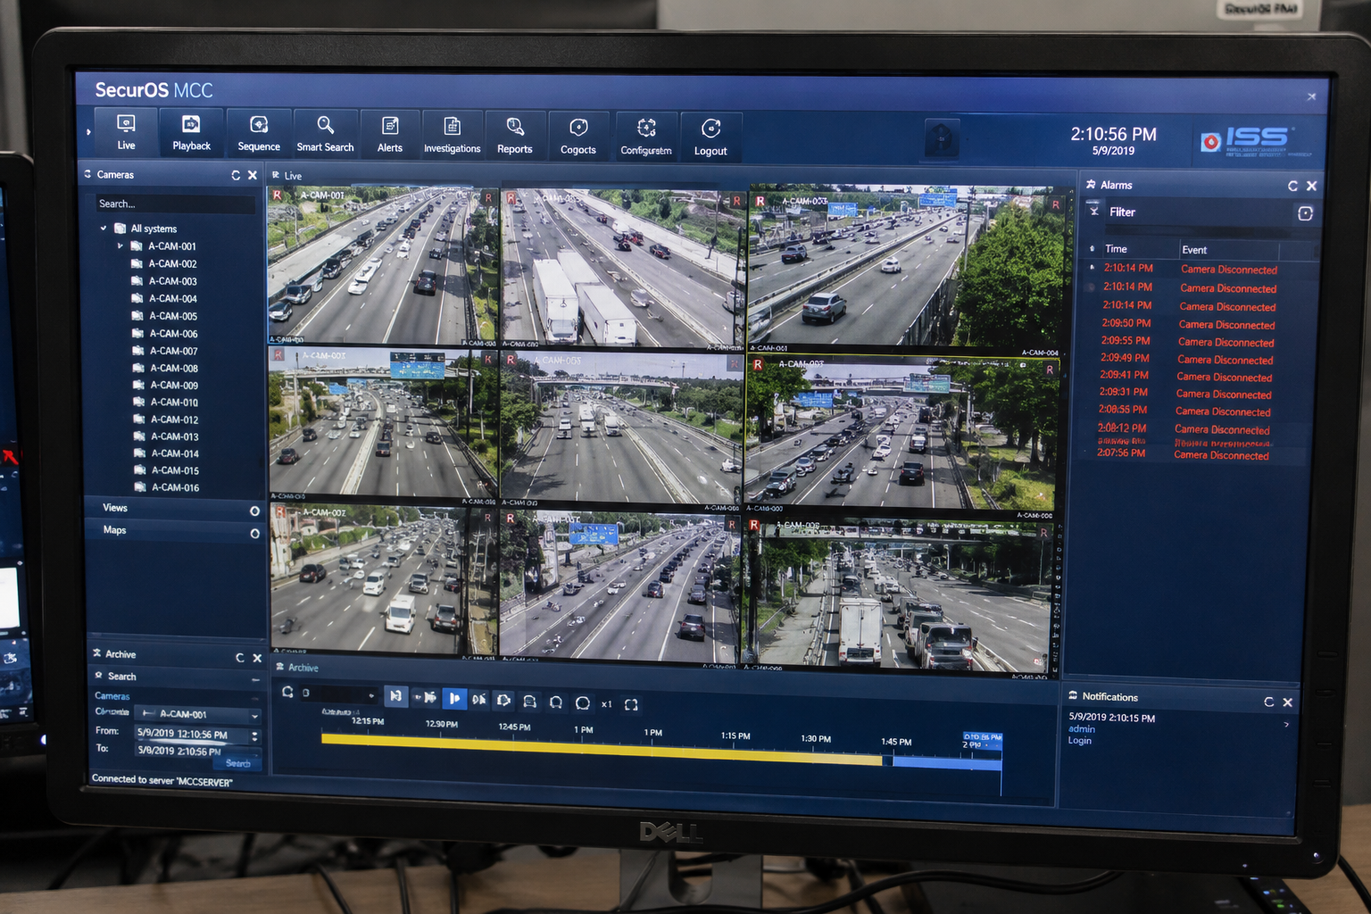
Task: Toggle the red R indicator on A-CAM-001 tile
Action: click(278, 195)
